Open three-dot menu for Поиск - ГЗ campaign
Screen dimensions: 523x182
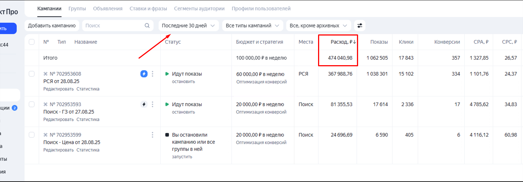[153, 104]
